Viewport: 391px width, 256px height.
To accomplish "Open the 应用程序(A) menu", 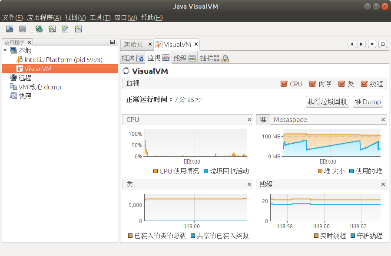I will point(44,17).
